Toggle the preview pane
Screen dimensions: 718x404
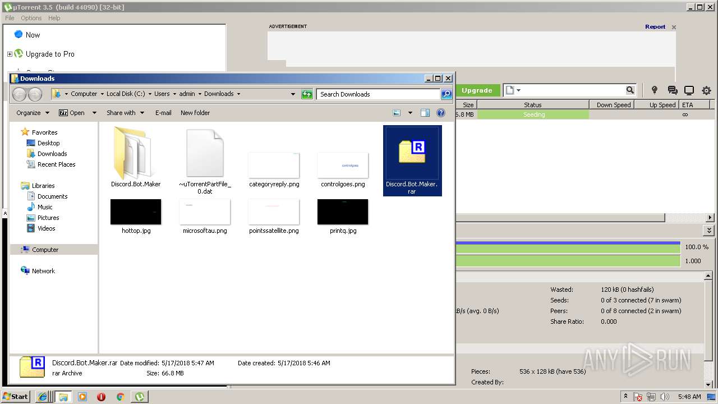425,113
